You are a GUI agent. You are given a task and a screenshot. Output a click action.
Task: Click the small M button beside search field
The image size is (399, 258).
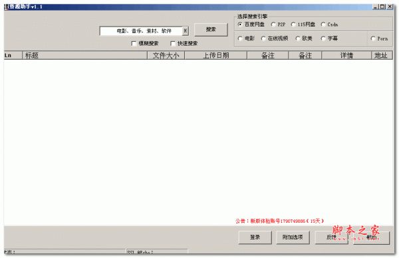coord(186,31)
